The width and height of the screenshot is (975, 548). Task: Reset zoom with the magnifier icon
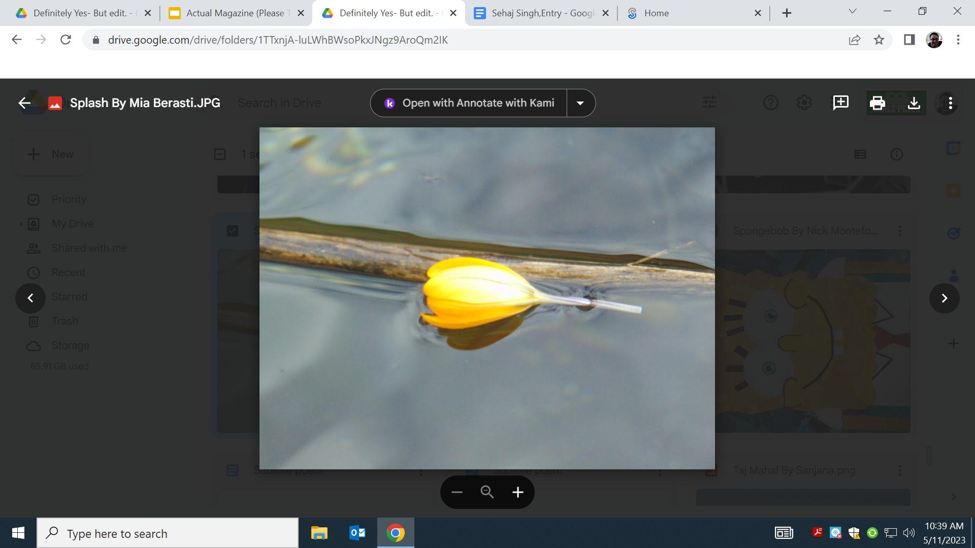point(487,492)
